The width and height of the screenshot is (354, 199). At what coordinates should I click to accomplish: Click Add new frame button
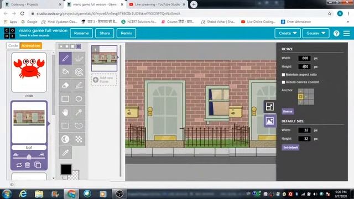[x=104, y=80]
